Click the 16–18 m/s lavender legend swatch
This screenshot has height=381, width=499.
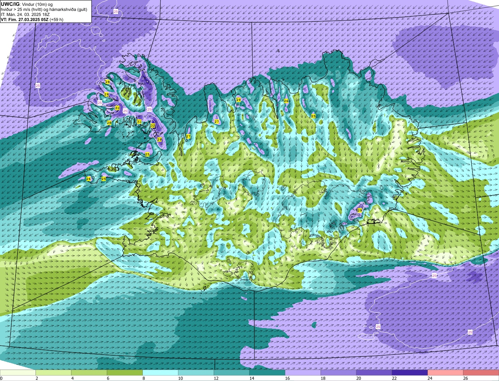pyautogui.click(x=303, y=372)
